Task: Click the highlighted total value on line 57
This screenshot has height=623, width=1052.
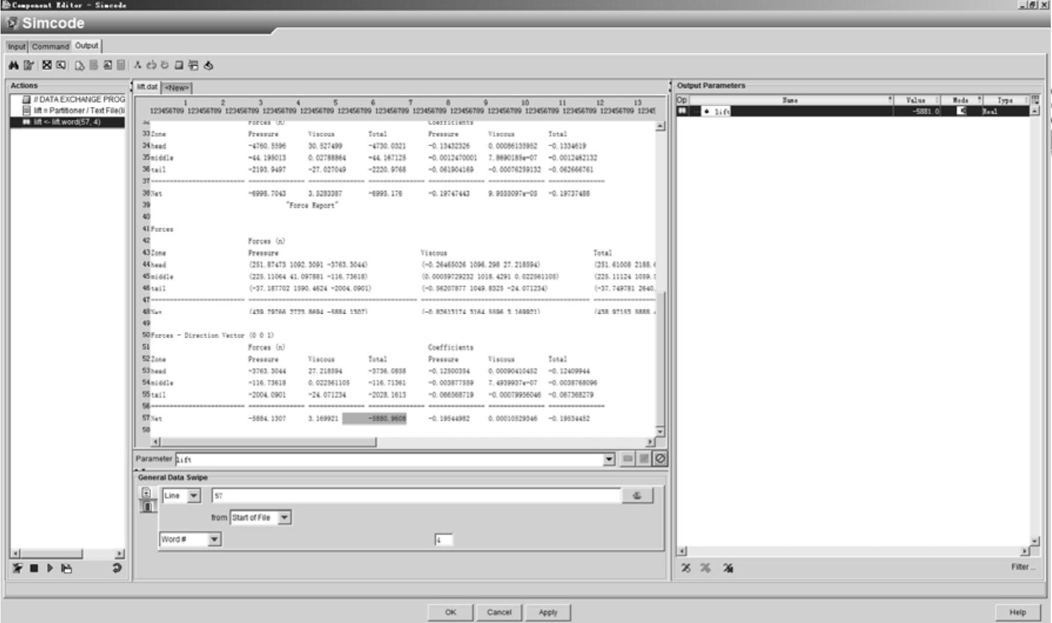Action: (374, 419)
